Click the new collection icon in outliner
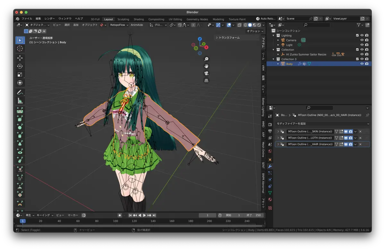The width and height of the screenshot is (385, 250). (x=367, y=25)
